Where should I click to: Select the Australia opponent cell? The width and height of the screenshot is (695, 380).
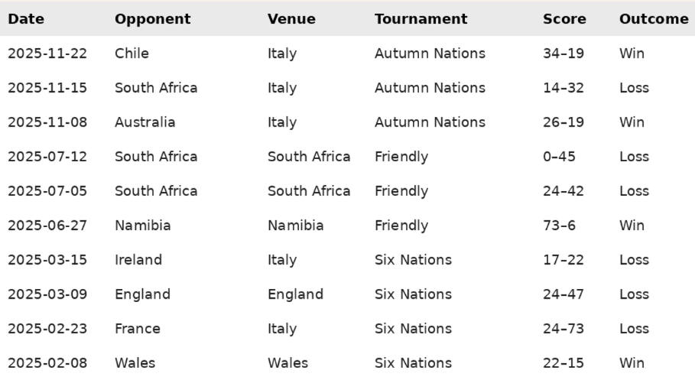point(145,122)
